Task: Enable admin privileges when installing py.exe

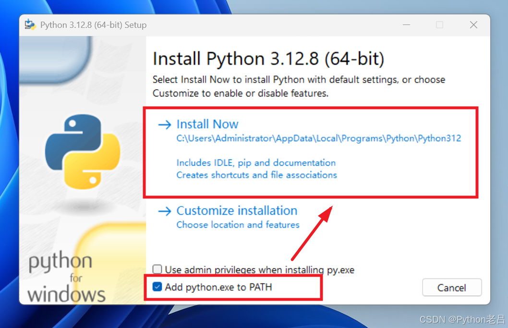Action: pyautogui.click(x=157, y=269)
